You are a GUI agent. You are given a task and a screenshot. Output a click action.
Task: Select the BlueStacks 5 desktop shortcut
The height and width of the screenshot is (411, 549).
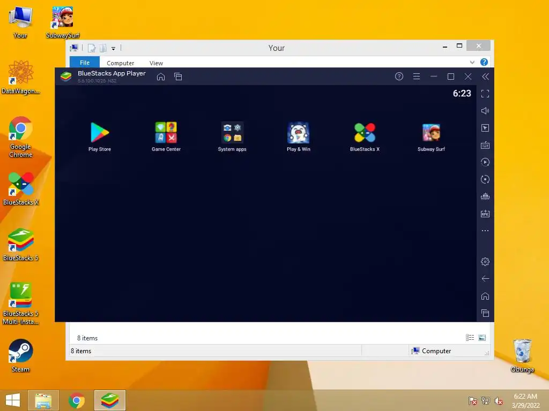coord(21,244)
